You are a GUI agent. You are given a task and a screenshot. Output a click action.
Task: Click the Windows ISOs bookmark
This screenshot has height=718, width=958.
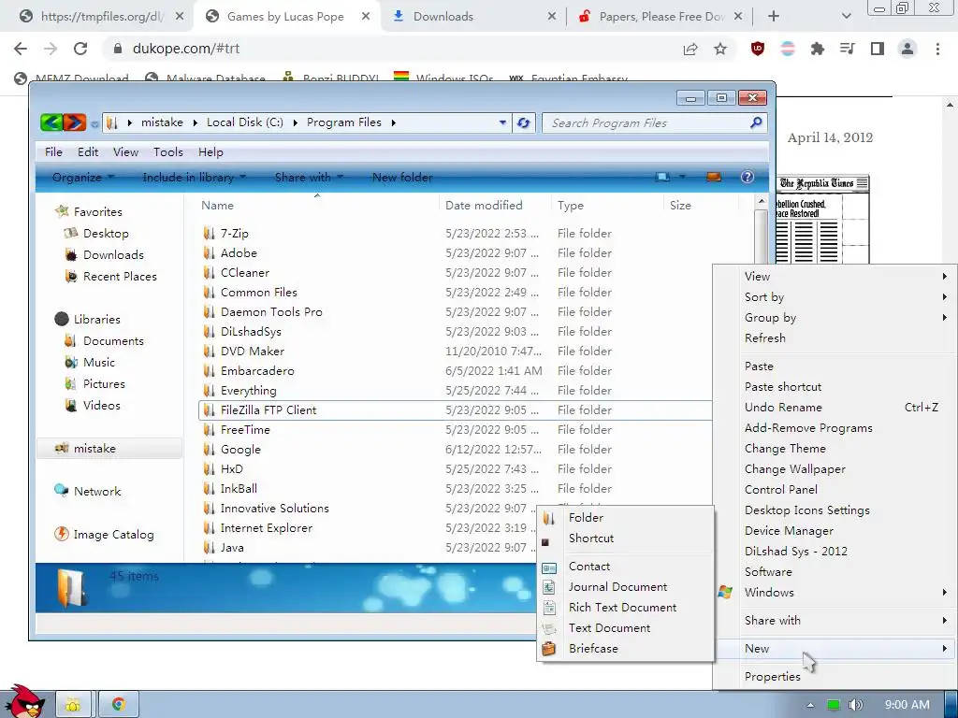pos(444,79)
